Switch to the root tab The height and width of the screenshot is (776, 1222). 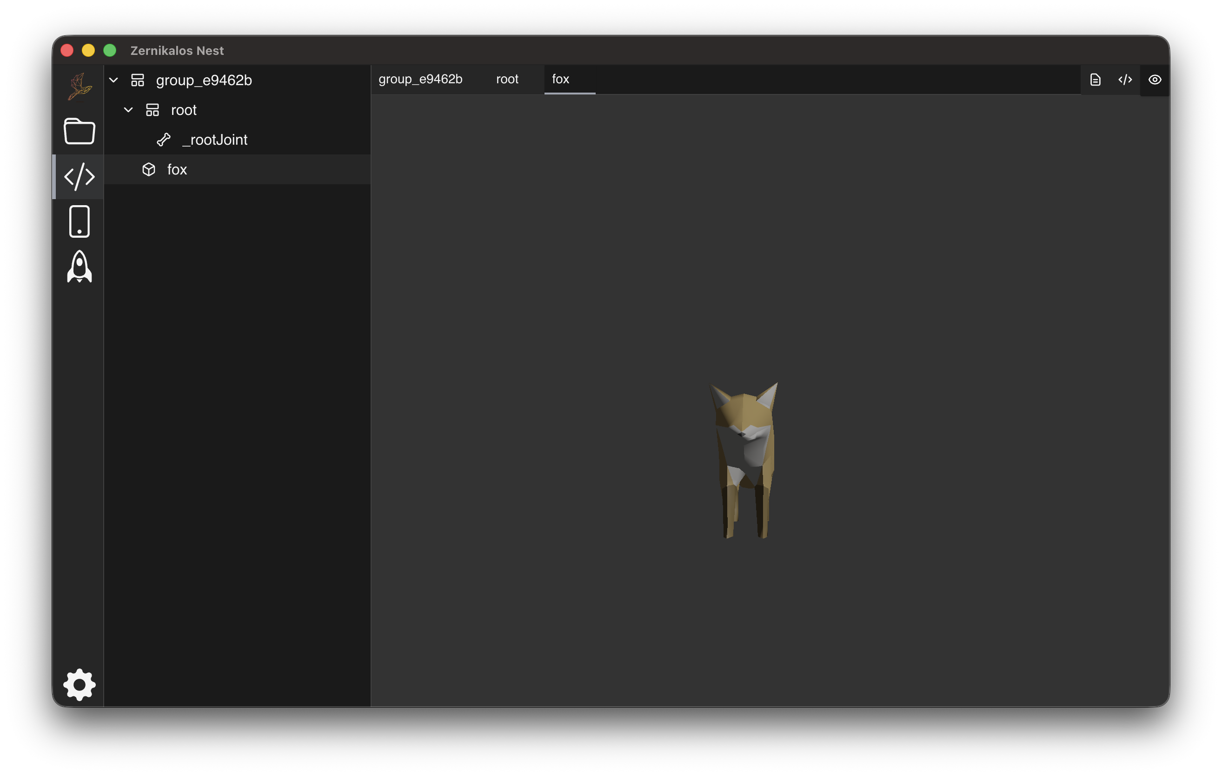pos(506,79)
